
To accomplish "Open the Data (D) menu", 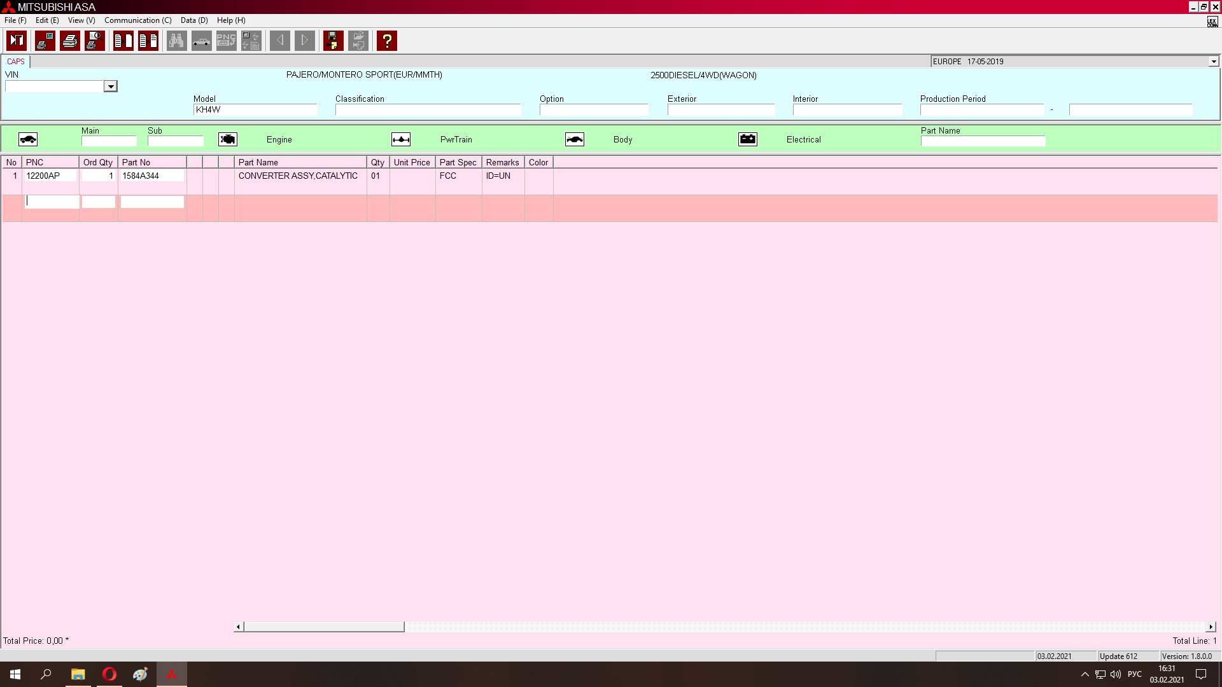I will (x=194, y=20).
